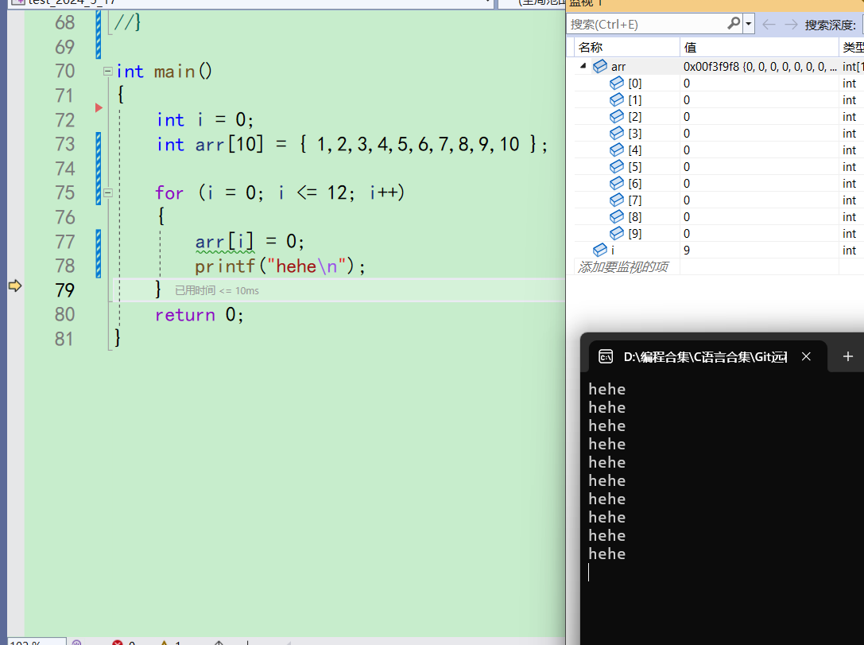Focus the watch search field 搜索(Ctrl+E)

(648, 24)
